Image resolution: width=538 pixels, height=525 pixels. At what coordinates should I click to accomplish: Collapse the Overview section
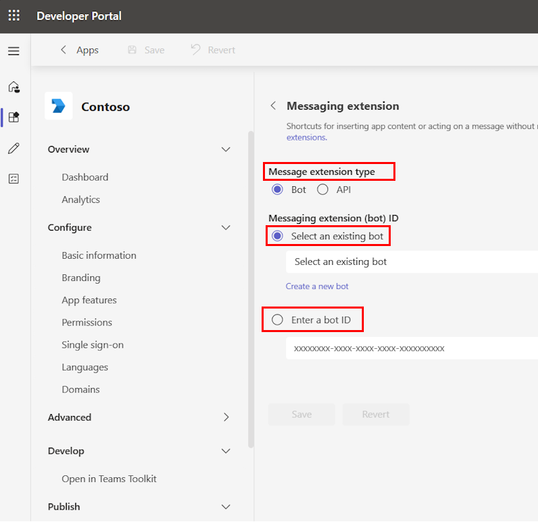click(226, 149)
